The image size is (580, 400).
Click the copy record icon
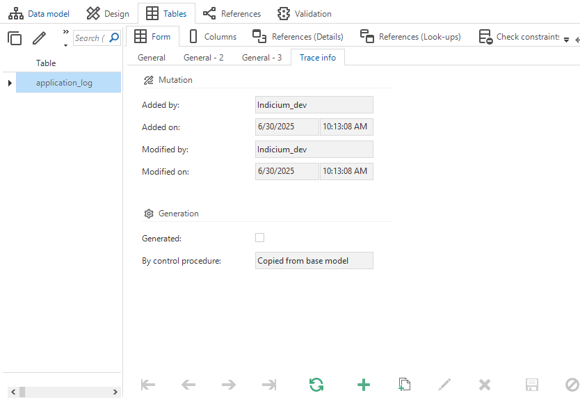tap(404, 385)
